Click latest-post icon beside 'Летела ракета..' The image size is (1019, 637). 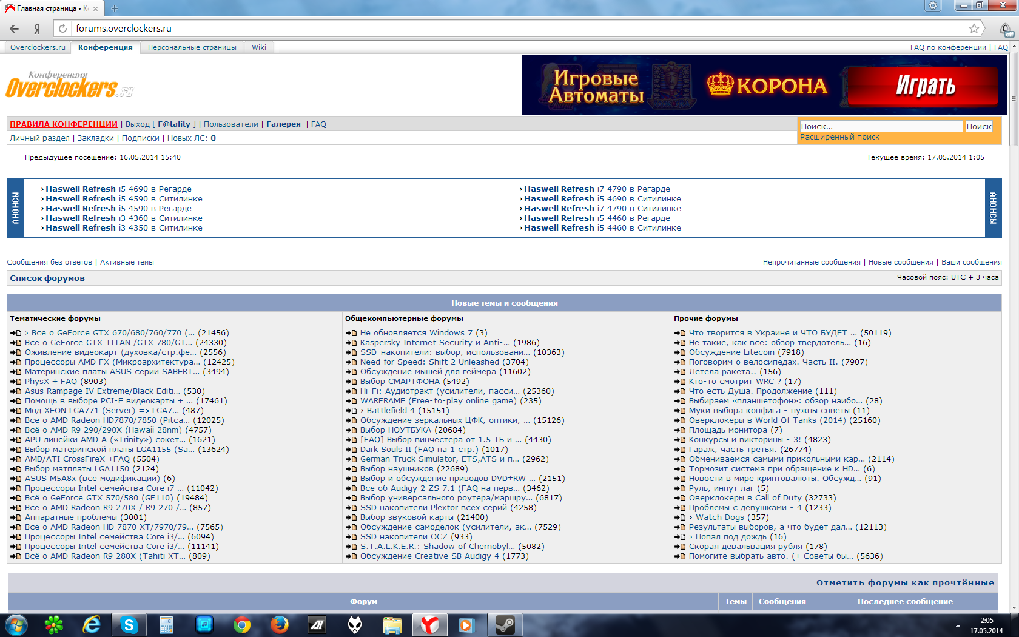tap(680, 372)
